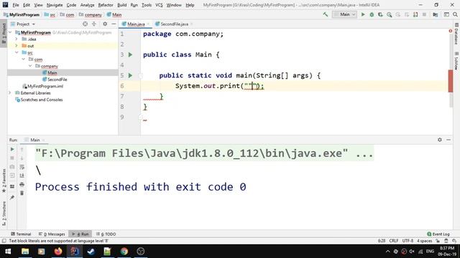Start debugging with the bug icon
The height and width of the screenshot is (258, 460).
372,14
